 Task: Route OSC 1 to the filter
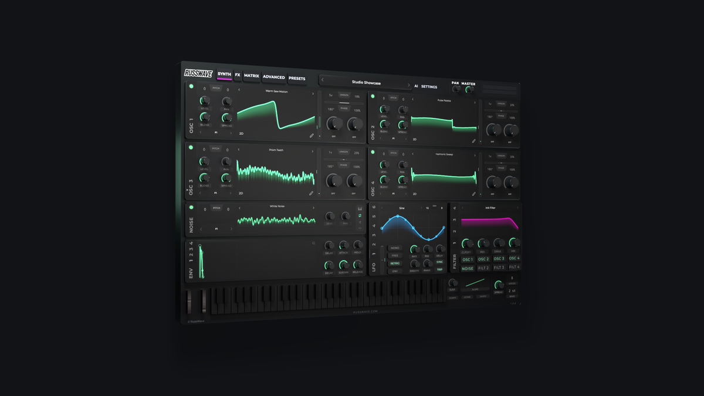click(x=468, y=259)
